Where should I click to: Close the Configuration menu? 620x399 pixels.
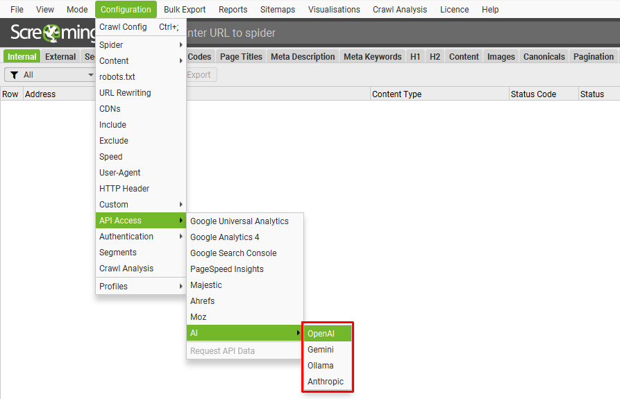pyautogui.click(x=126, y=10)
